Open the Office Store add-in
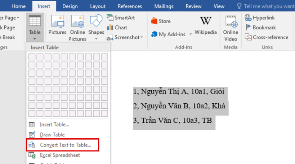Image resolution: width=295 pixels, height=164 pixels. tap(161, 21)
